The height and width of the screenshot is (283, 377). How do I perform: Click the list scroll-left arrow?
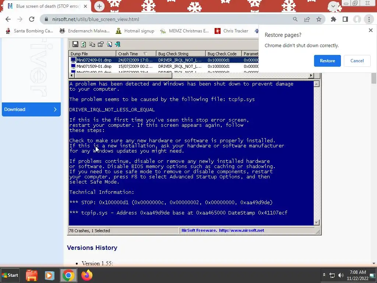(71, 75)
